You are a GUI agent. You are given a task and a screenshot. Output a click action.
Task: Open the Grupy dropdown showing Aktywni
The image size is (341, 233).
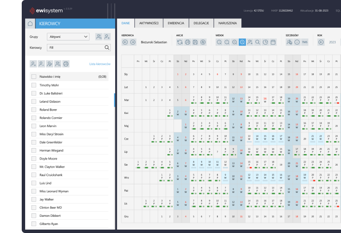tap(68, 37)
